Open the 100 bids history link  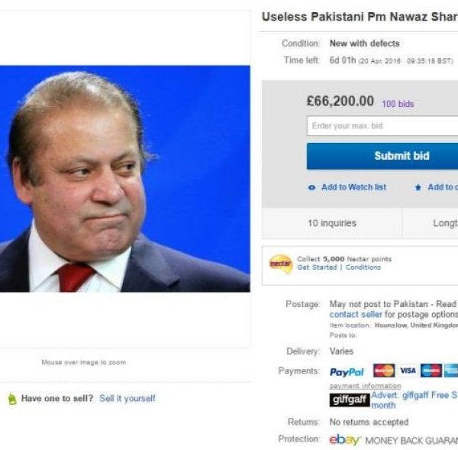(398, 104)
